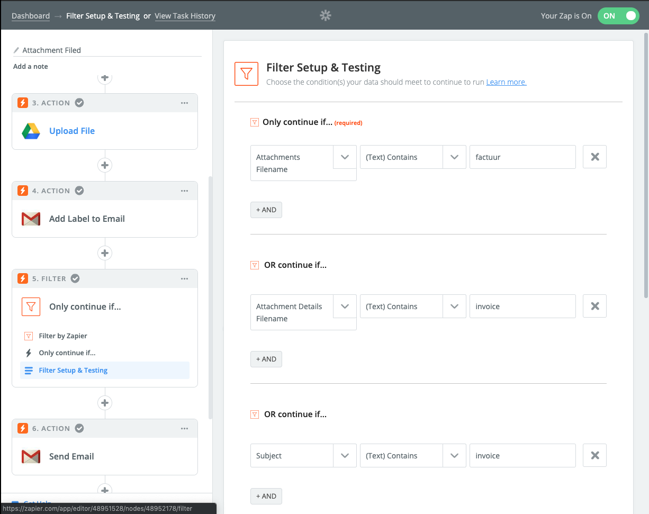Open the three-dot menu on step 4 Action
Image resolution: width=649 pixels, height=514 pixels.
tap(184, 191)
